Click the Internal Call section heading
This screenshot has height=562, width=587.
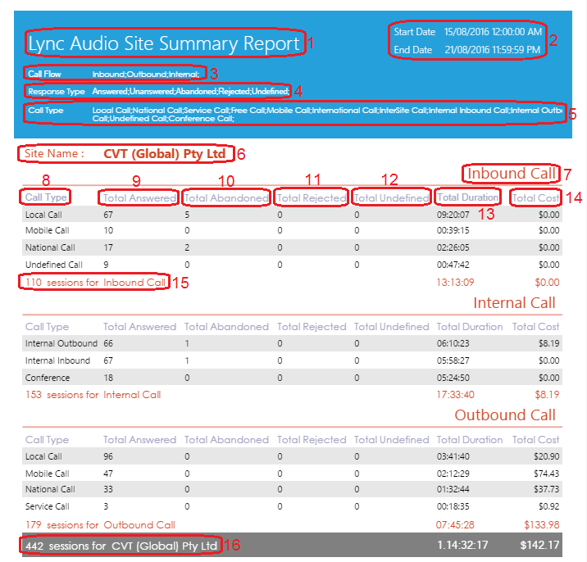[514, 303]
